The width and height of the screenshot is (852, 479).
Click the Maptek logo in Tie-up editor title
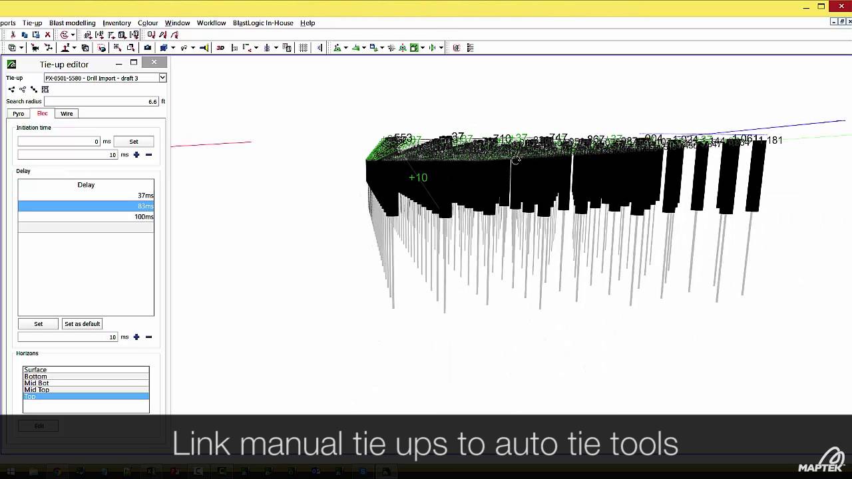pyautogui.click(x=11, y=65)
